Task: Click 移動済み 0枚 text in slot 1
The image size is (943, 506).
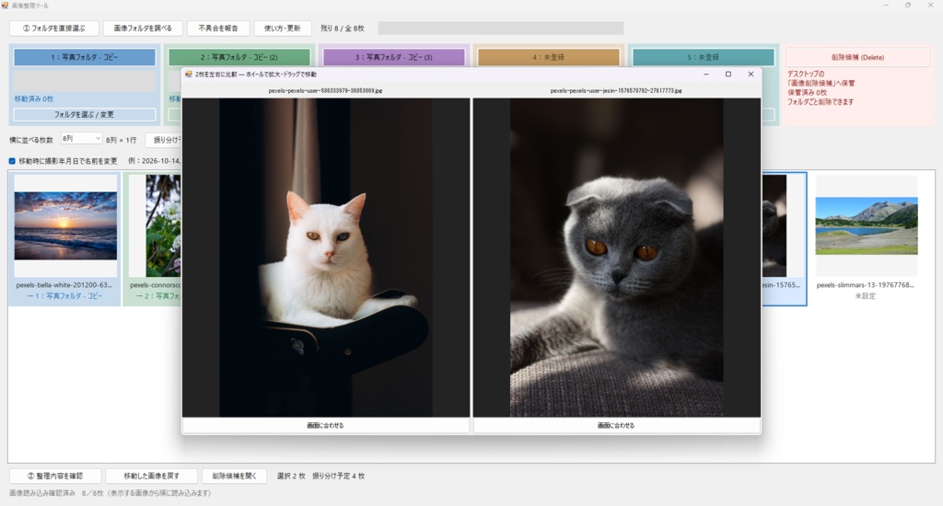Action: [34, 98]
